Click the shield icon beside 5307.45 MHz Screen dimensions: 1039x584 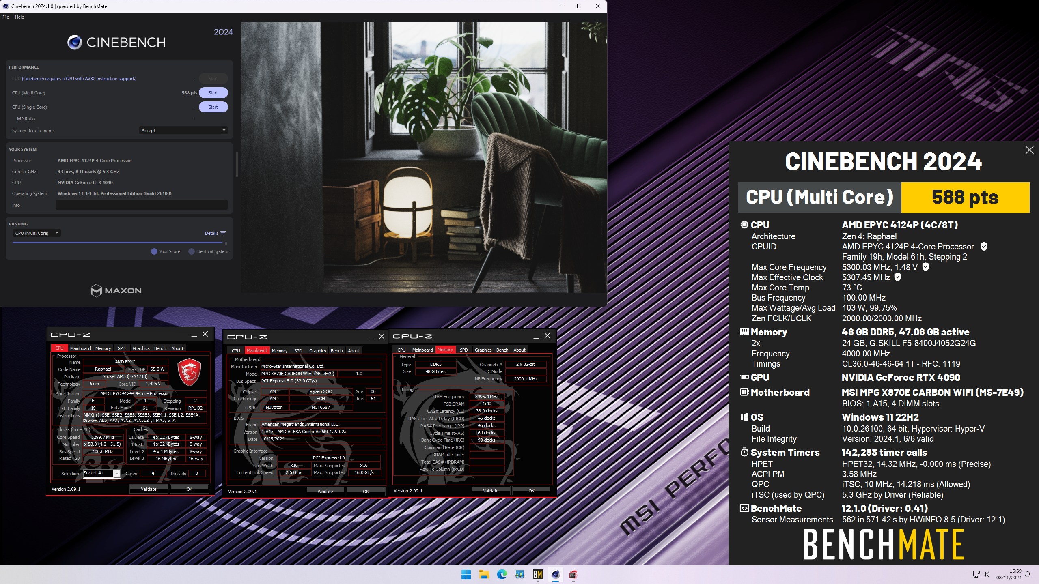coord(898,277)
